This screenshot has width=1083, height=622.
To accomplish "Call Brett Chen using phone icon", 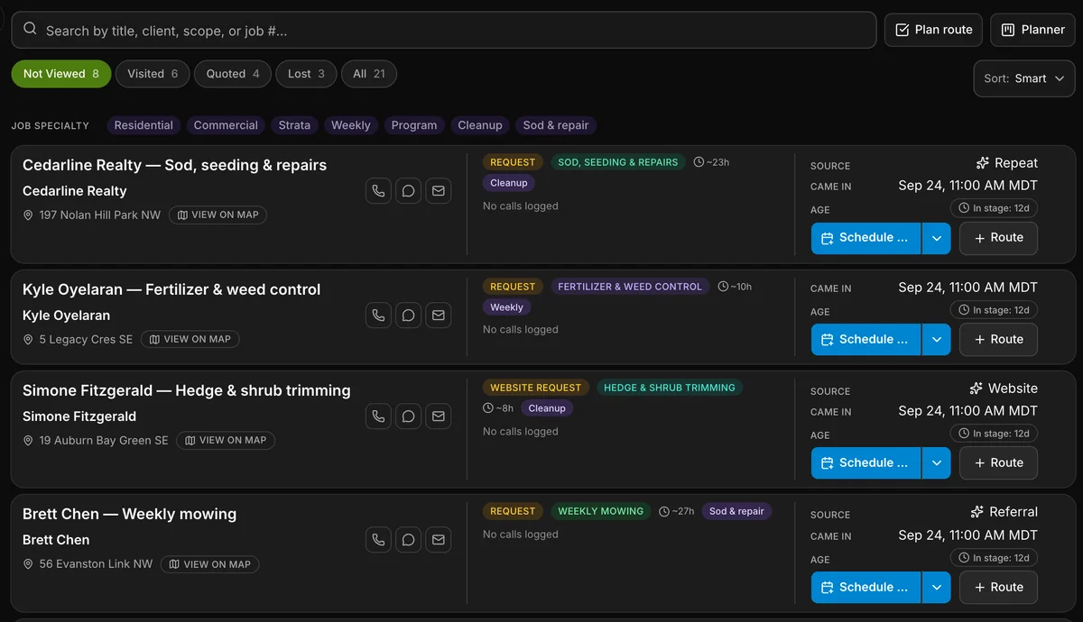I will coord(379,540).
